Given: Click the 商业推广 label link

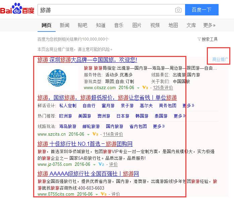Looking at the screenshot, I should point(220,59).
